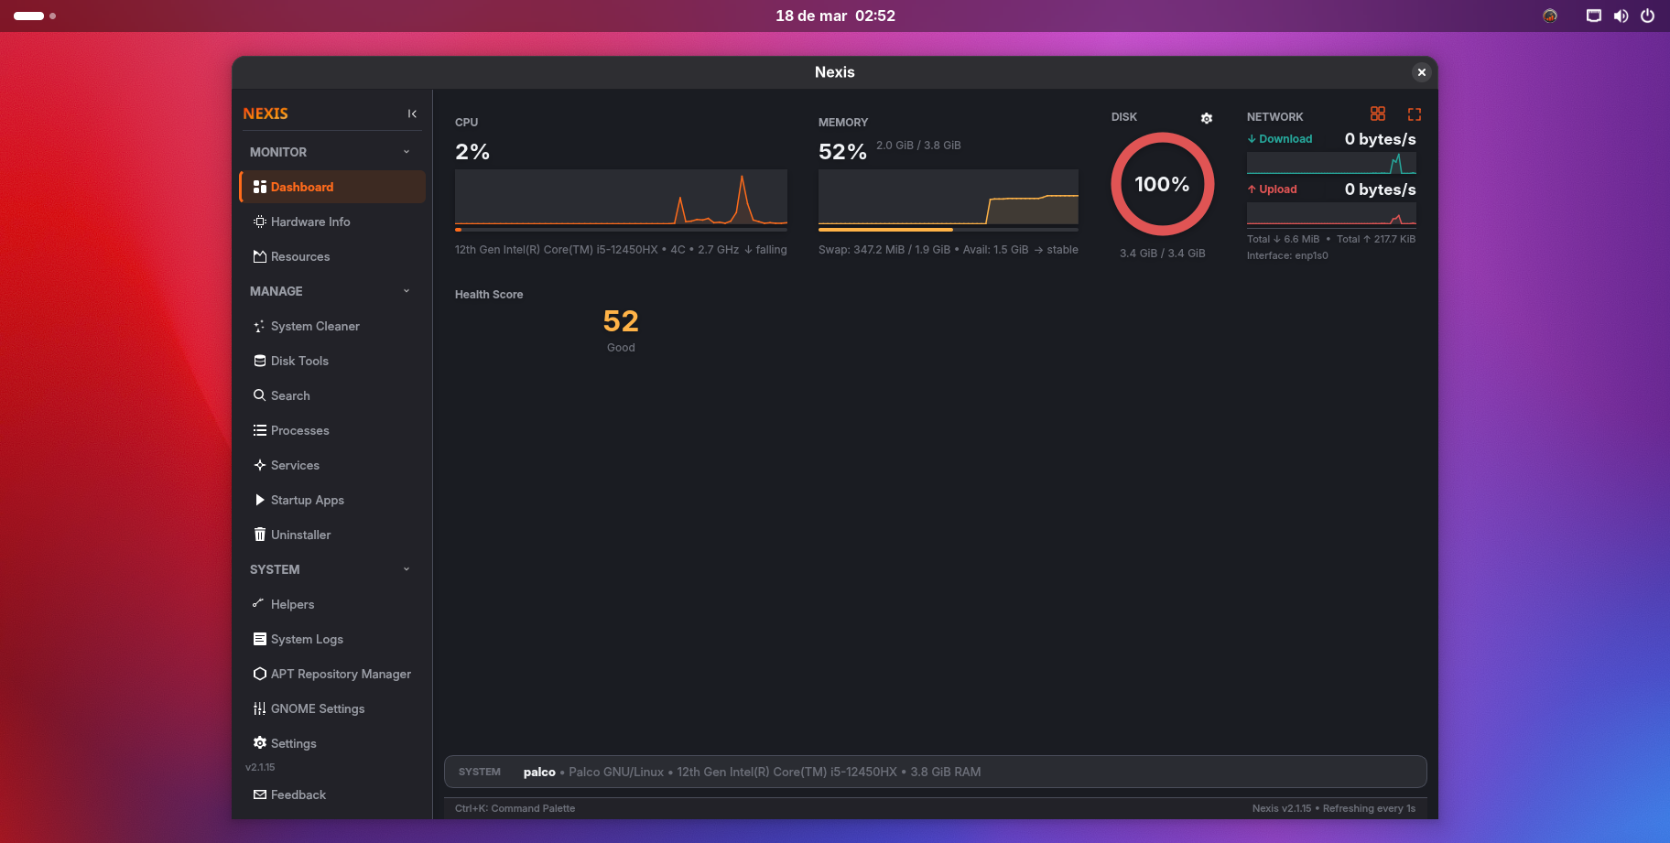Collapse the Nexis sidebar panel
1670x843 pixels.
pyautogui.click(x=412, y=113)
